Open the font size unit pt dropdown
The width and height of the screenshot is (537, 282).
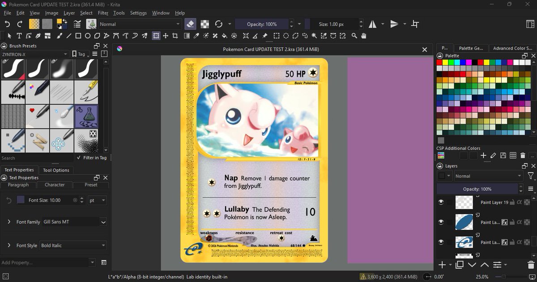[x=97, y=200]
